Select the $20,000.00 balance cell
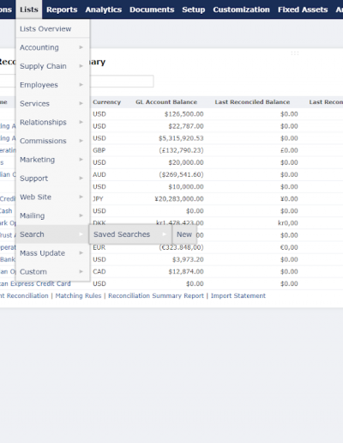The width and height of the screenshot is (343, 443). [186, 162]
